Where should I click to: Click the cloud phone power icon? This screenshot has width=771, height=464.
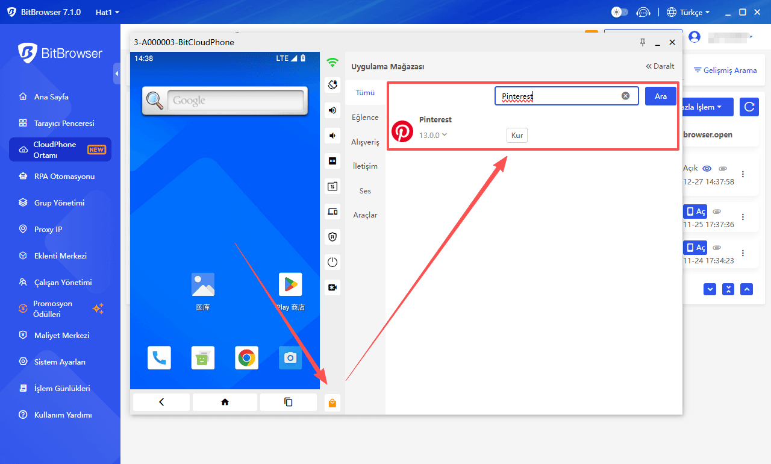332,262
